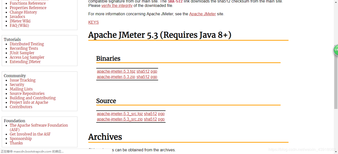Open Distributed Testing tutorial

(x=27, y=44)
